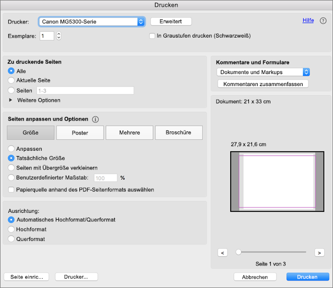Open the Drucker selection dropdown

(x=92, y=21)
